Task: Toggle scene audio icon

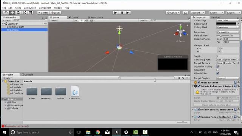Action: pos(87,20)
